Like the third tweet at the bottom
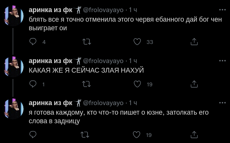This screenshot has width=230, height=143. coord(137,135)
